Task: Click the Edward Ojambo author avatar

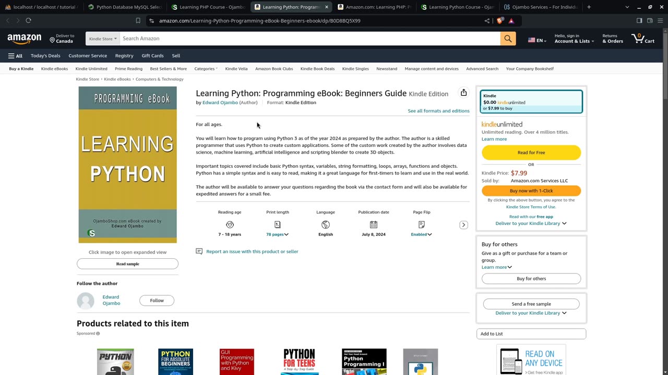Action: pyautogui.click(x=86, y=301)
